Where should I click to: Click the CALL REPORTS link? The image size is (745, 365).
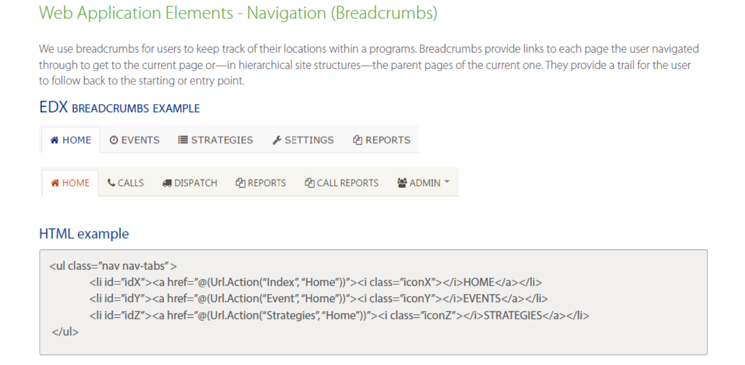[347, 182]
